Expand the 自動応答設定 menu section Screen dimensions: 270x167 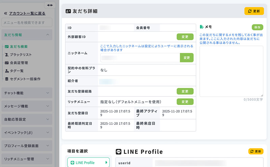coord(27,119)
